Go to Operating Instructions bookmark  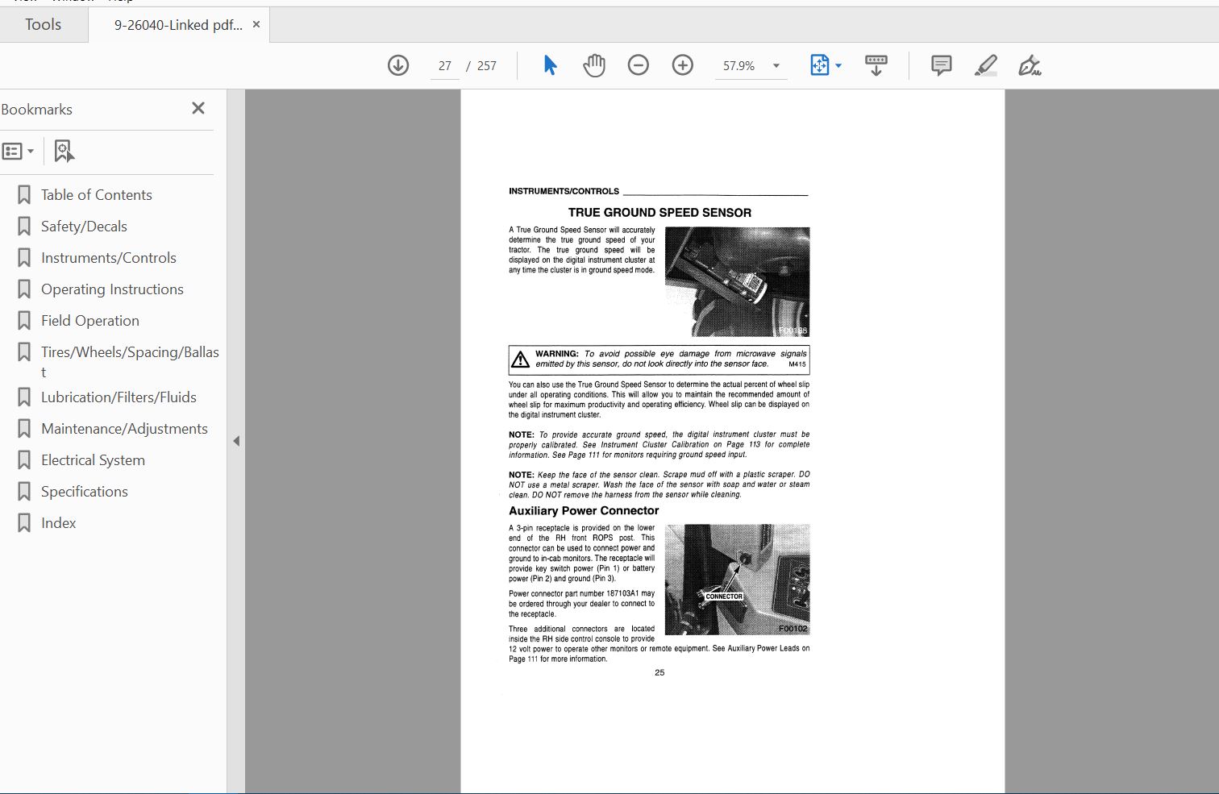112,289
